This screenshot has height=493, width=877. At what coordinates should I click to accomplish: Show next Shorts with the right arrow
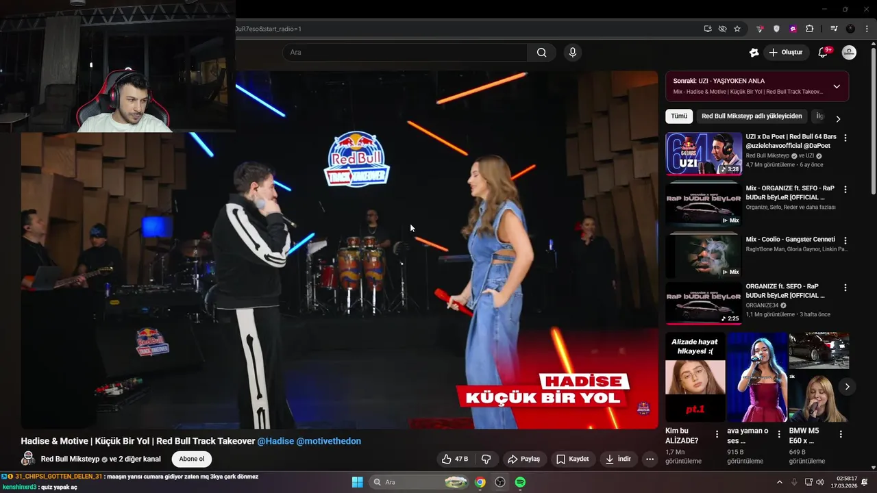point(847,387)
